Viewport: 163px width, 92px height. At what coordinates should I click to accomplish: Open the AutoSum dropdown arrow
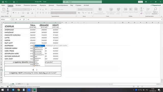point(143,8)
